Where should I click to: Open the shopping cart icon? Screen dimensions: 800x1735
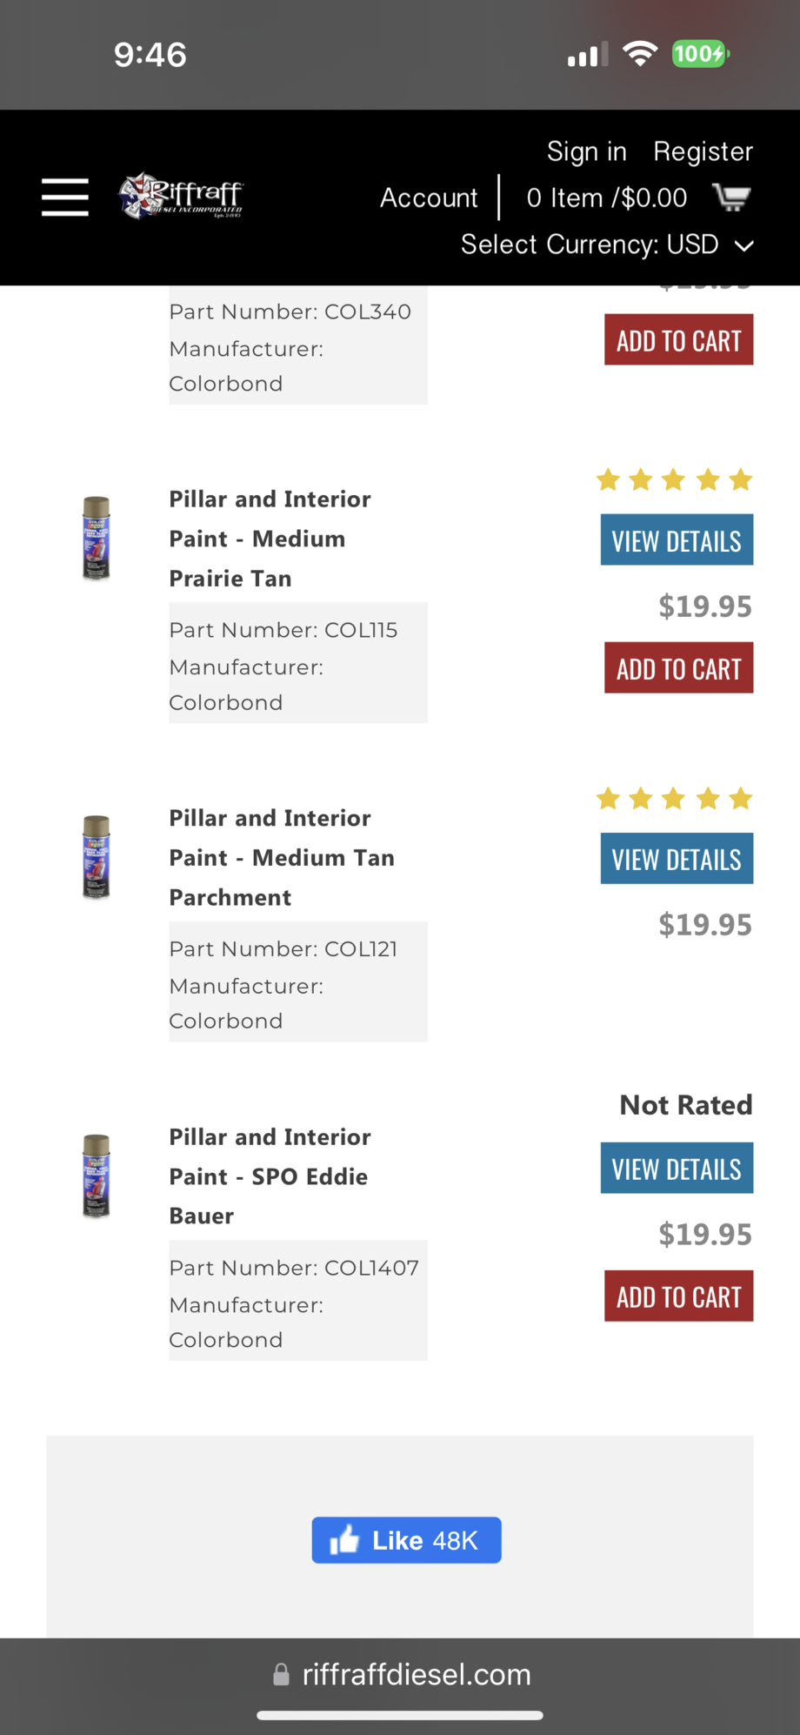pos(731,197)
